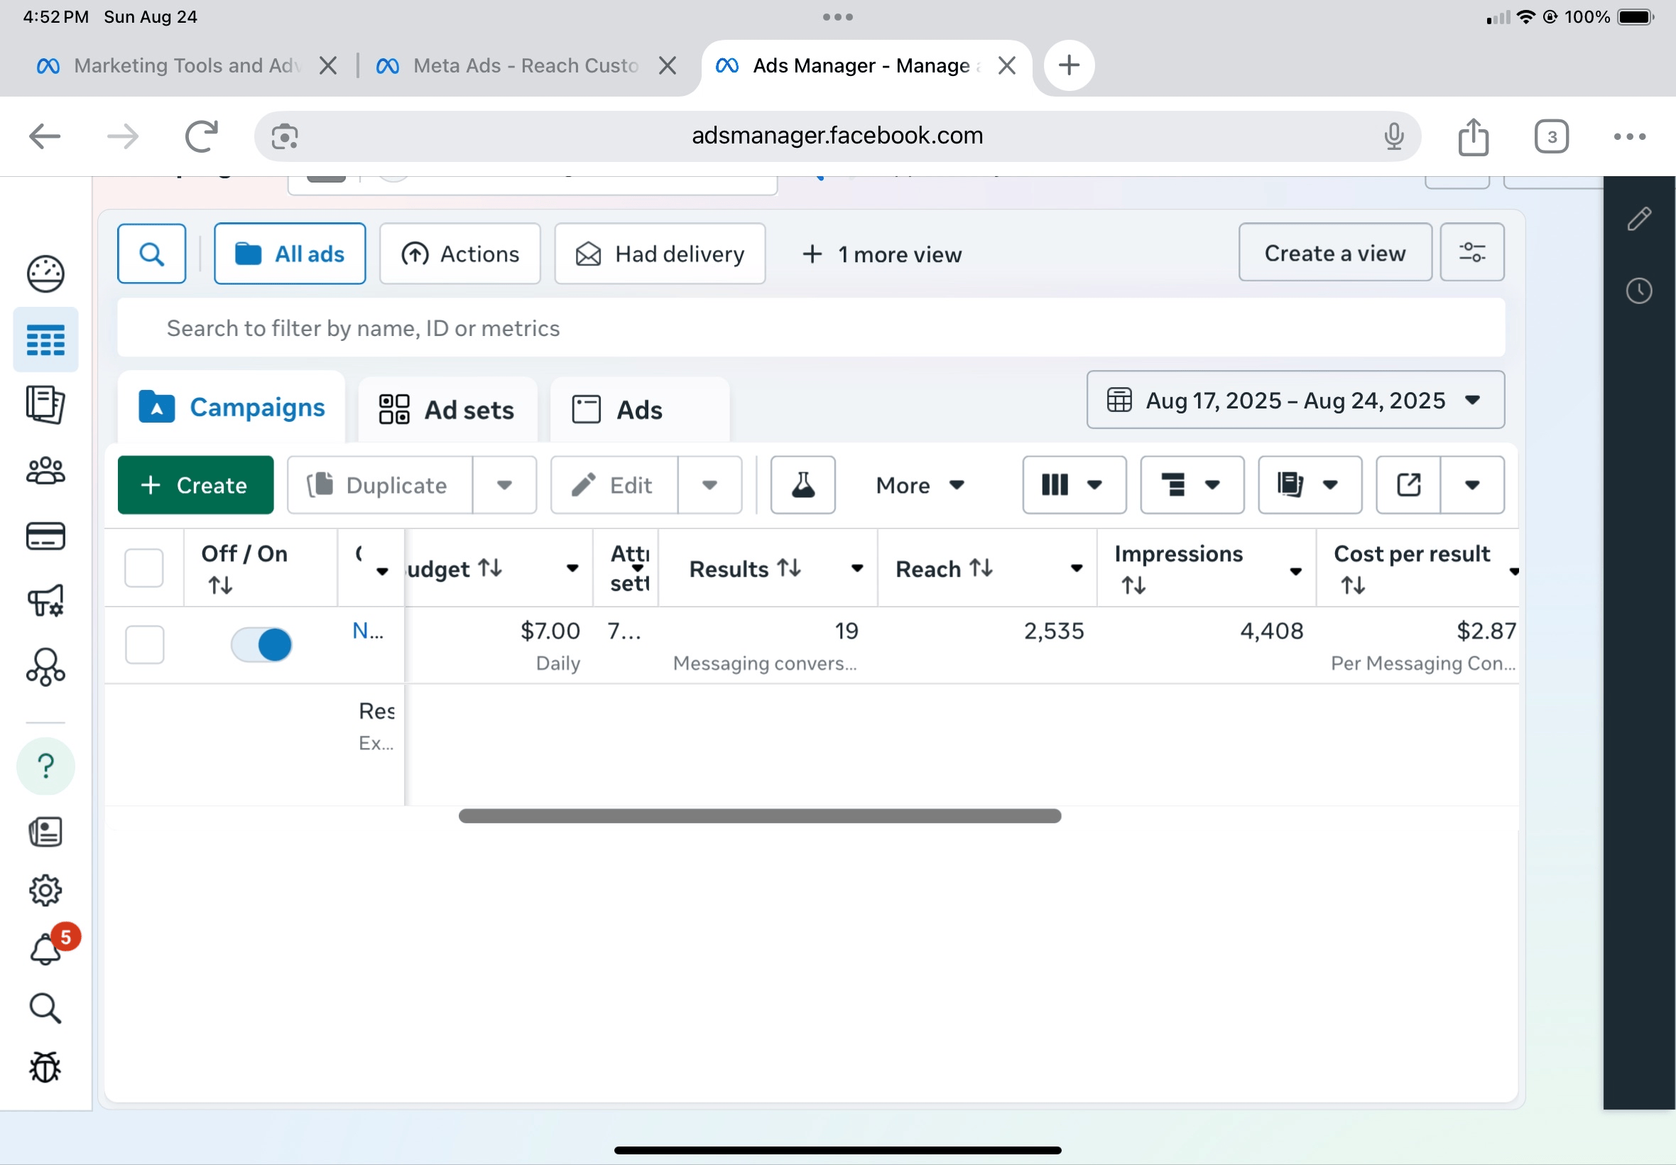Image resolution: width=1676 pixels, height=1165 pixels.
Task: Switch to the Ads tab
Action: click(639, 410)
